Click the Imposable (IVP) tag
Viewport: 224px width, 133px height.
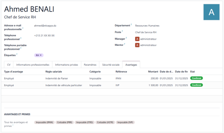pos(125,122)
